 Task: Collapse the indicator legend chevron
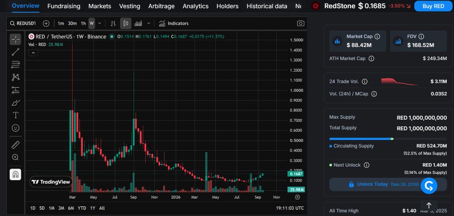pos(33,52)
